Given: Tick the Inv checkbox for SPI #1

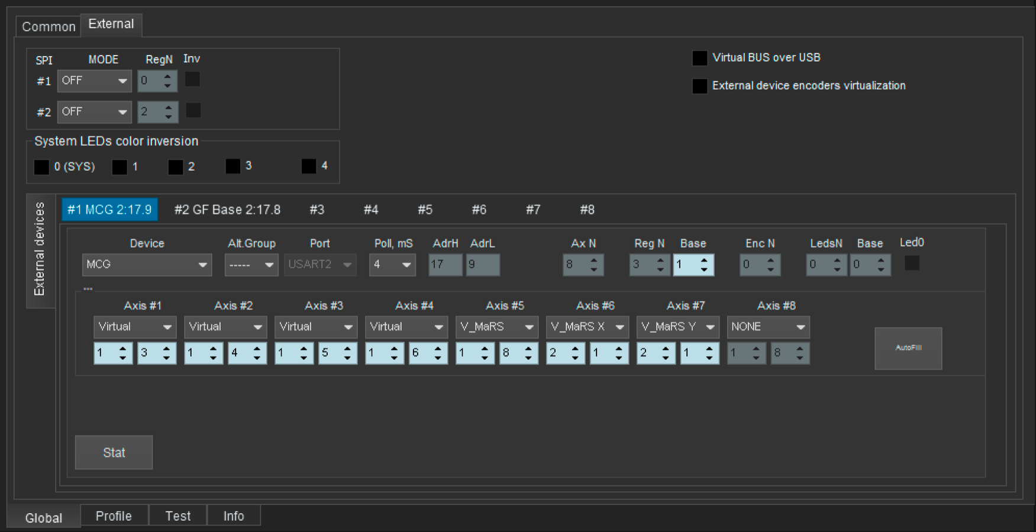Looking at the screenshot, I should point(192,80).
